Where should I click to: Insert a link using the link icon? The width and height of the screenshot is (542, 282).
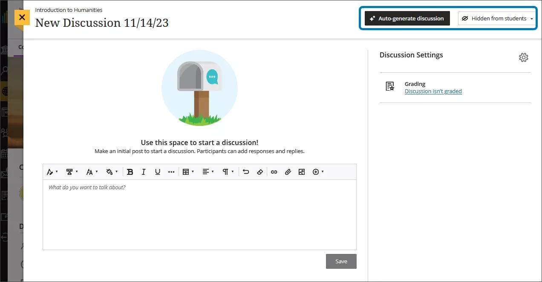point(274,171)
